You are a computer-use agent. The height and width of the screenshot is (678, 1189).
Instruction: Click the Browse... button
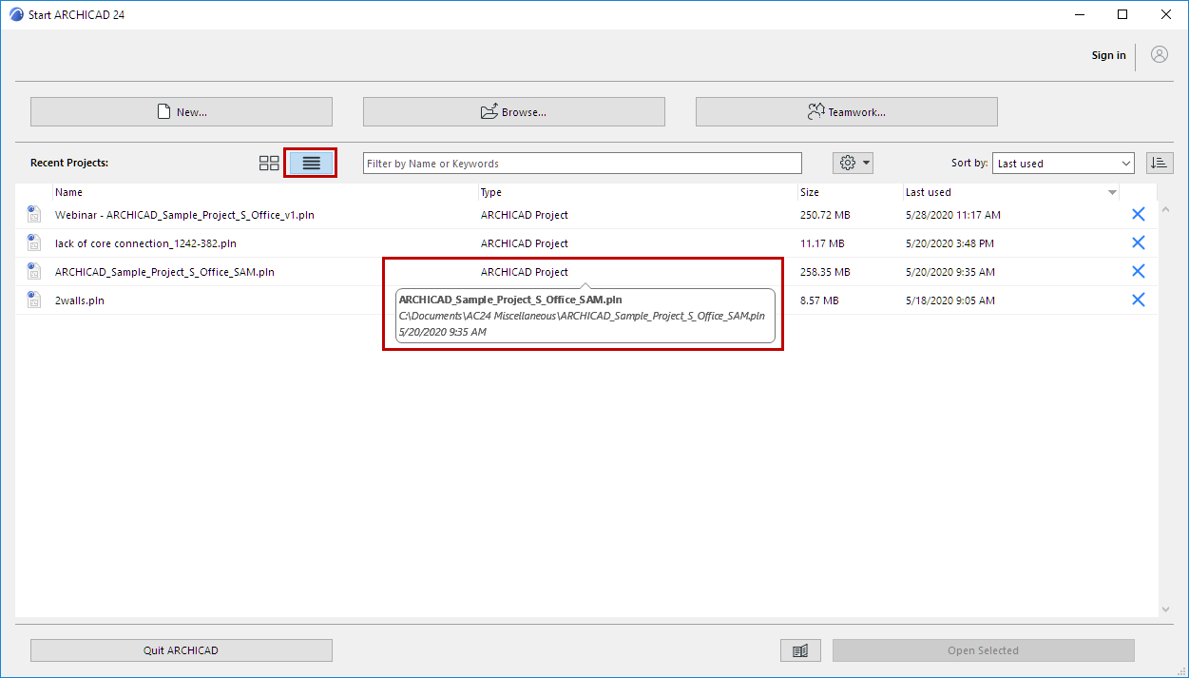(513, 112)
